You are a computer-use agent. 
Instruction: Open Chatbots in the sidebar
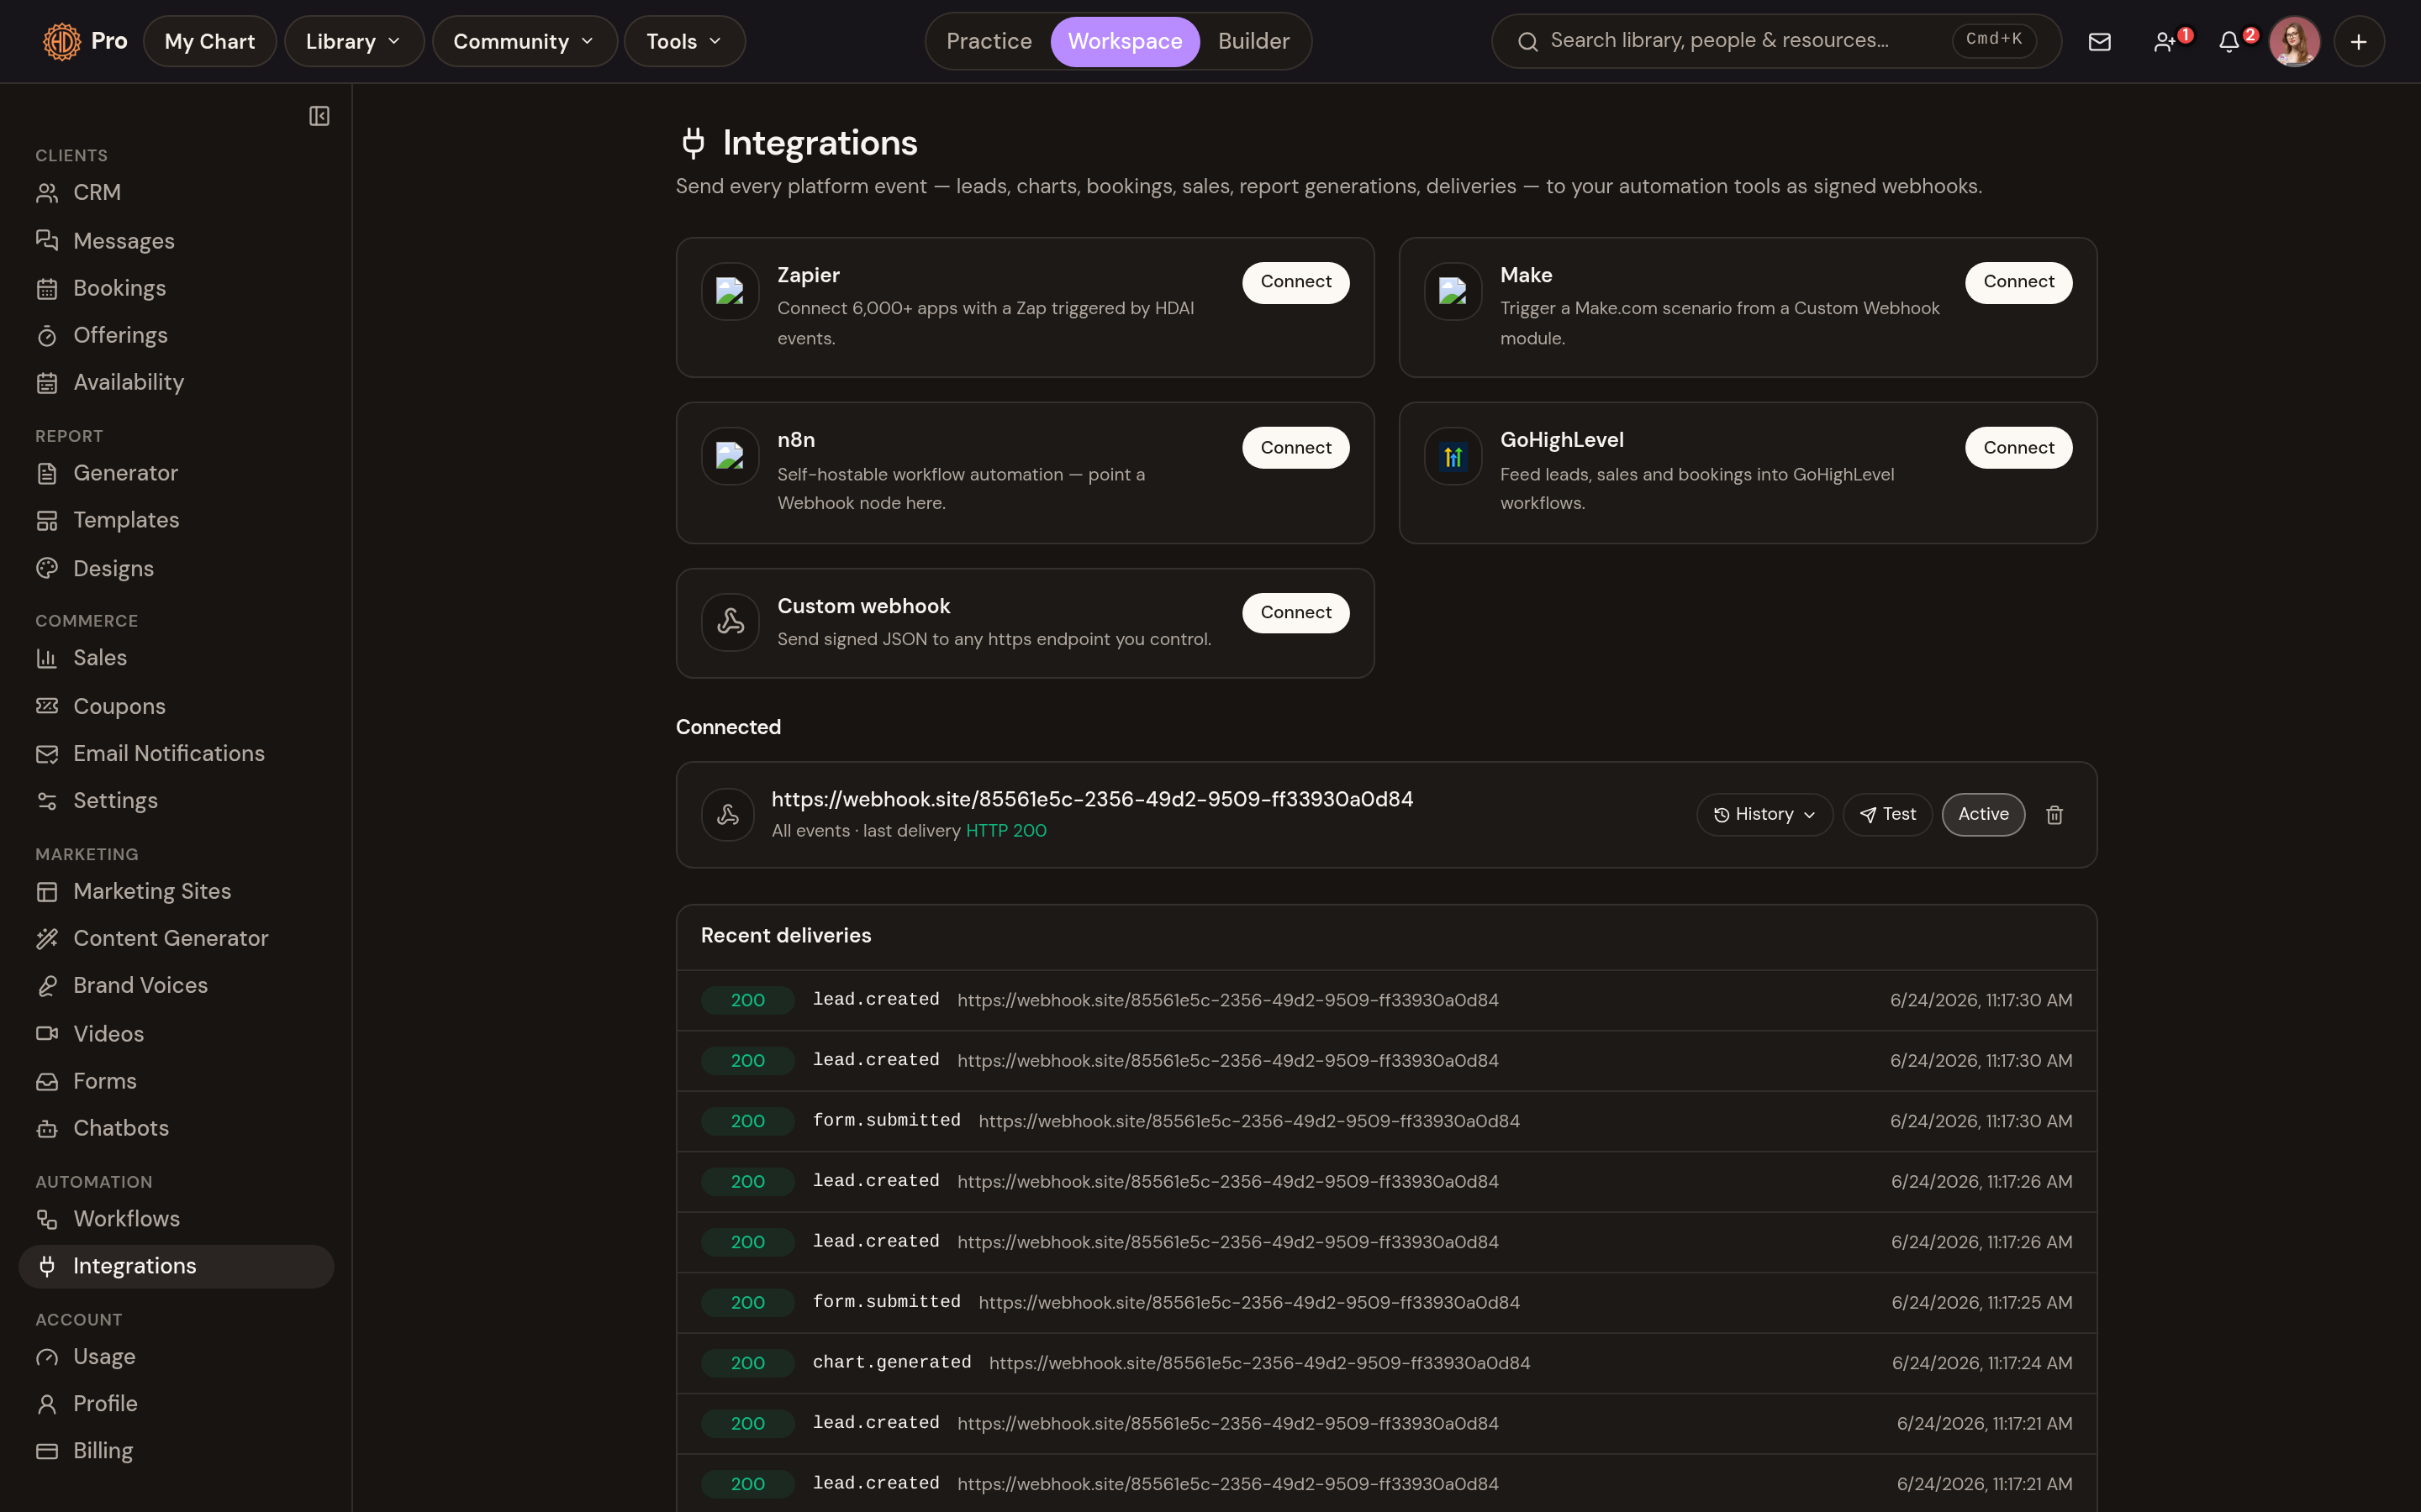176,1128
